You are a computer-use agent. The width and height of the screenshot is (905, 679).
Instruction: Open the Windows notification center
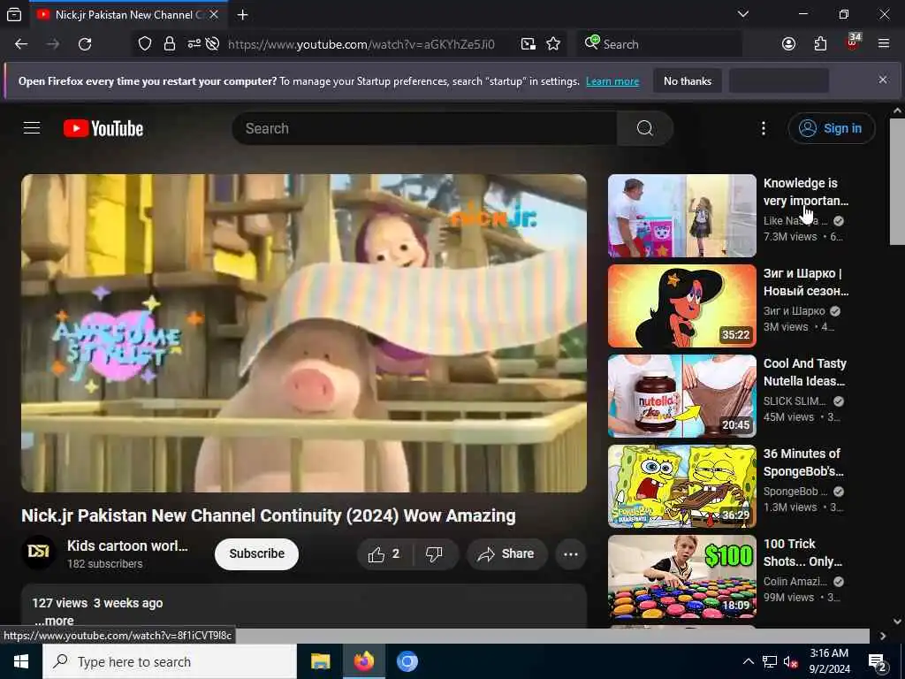click(x=878, y=662)
